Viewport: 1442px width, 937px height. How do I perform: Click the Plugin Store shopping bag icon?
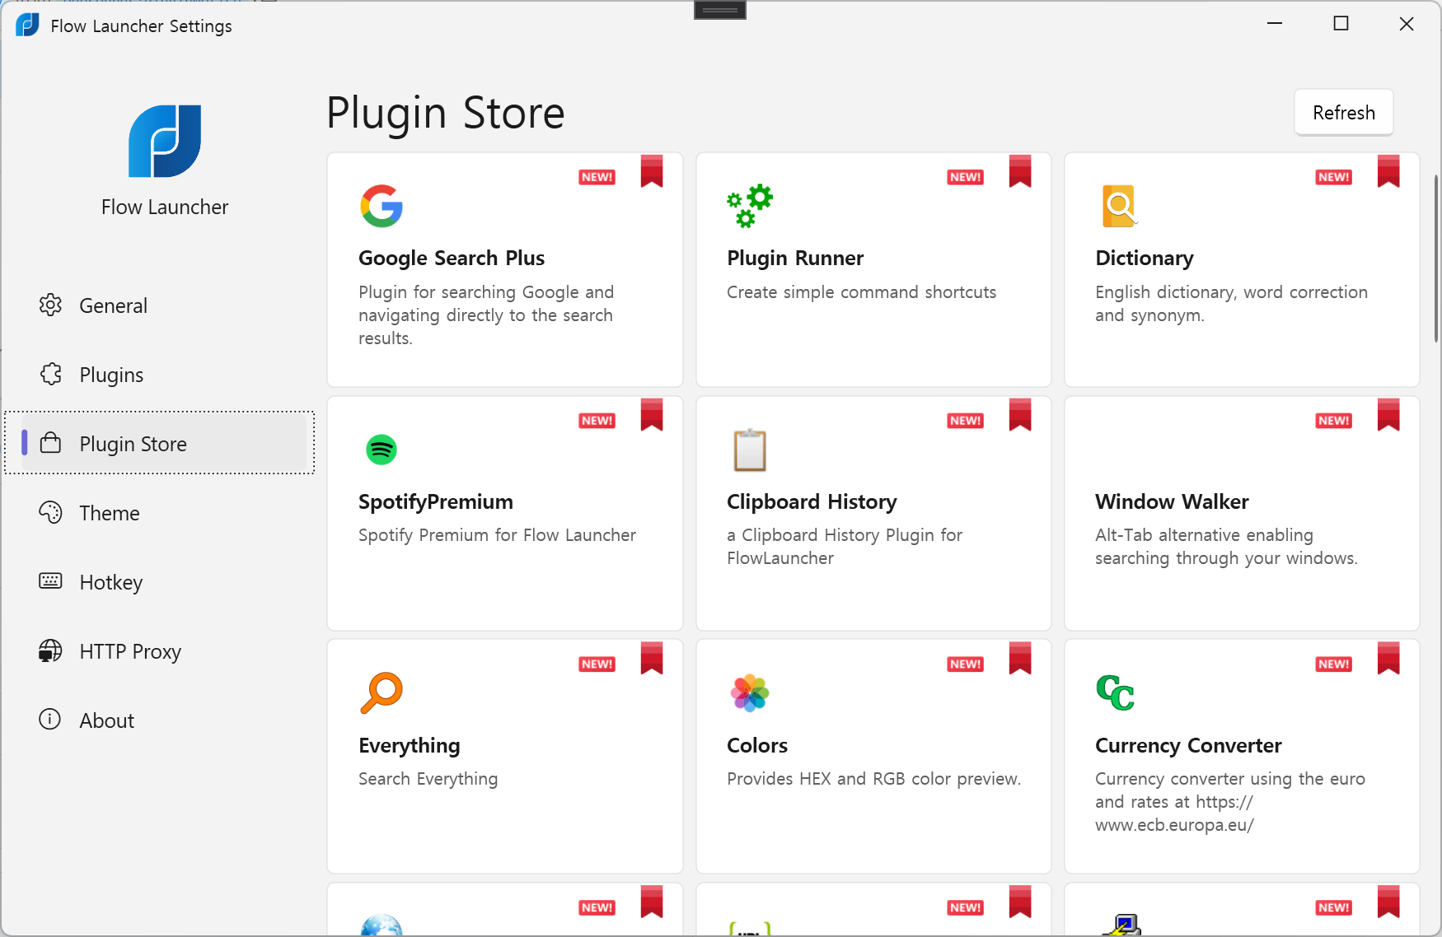50,443
